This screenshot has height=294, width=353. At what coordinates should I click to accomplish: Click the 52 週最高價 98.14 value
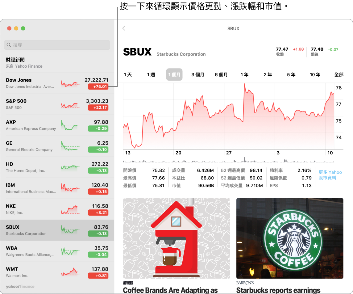click(256, 170)
